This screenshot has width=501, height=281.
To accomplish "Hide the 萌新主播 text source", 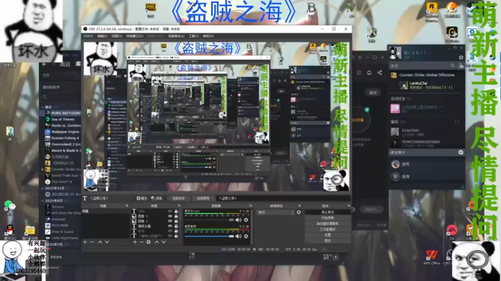I will coord(170,226).
